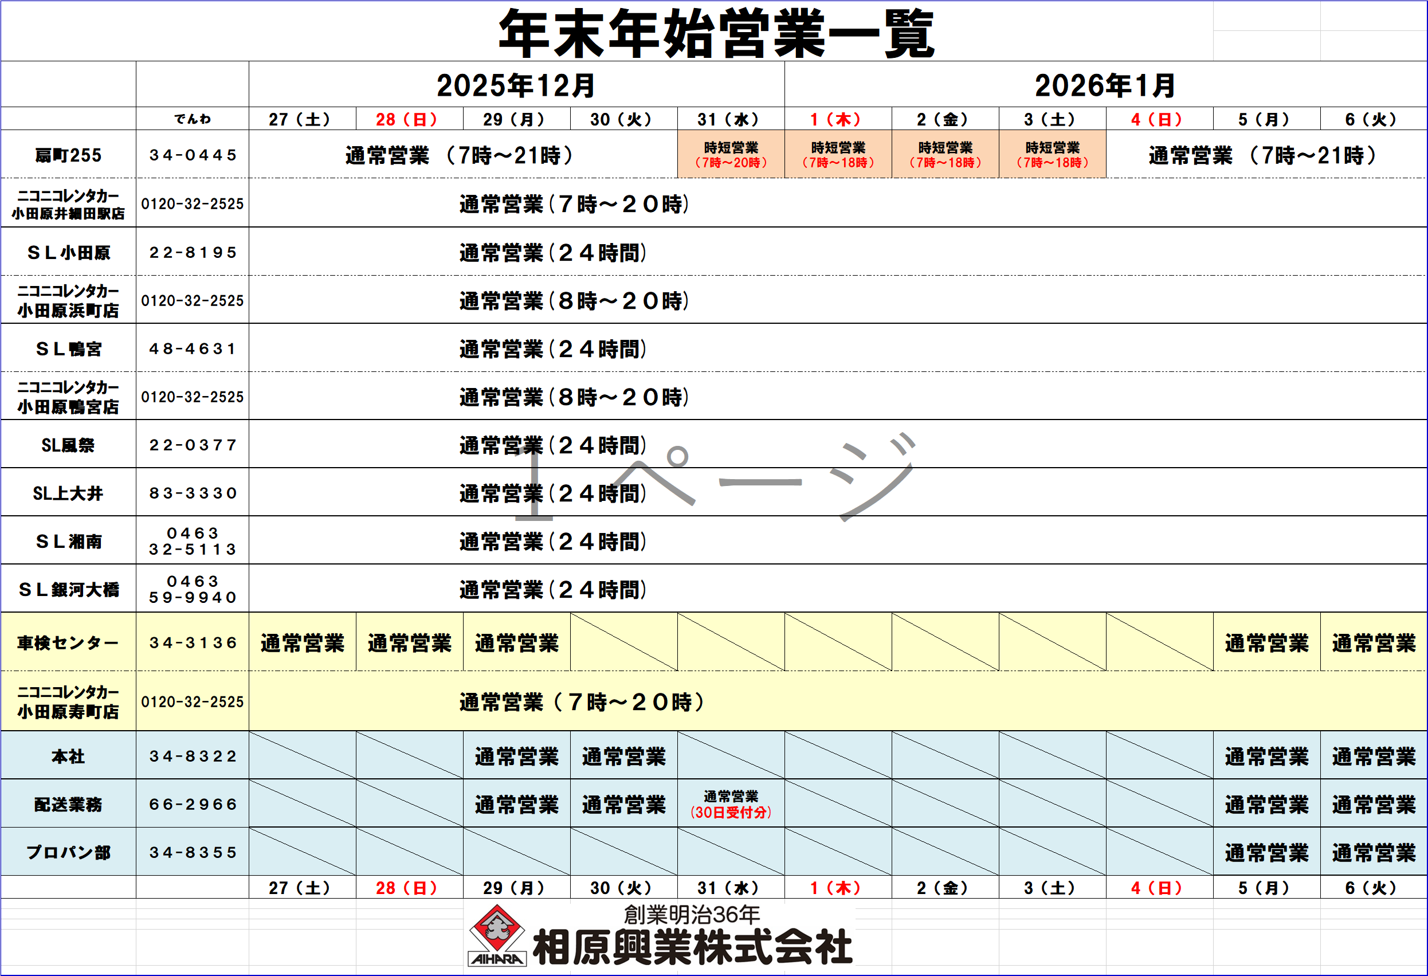Click 車検センター 通常営業 cell for 27(土)

point(303,643)
